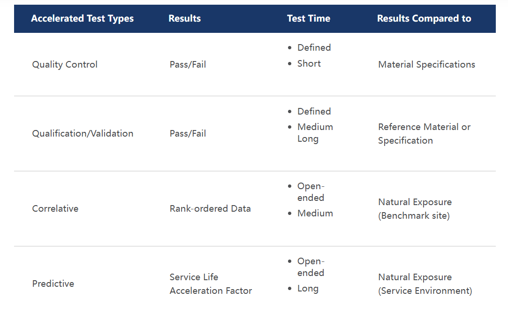Screen dimensions: 508x314
Task: Click the Qualification/Validation cell
Action: tap(83, 133)
